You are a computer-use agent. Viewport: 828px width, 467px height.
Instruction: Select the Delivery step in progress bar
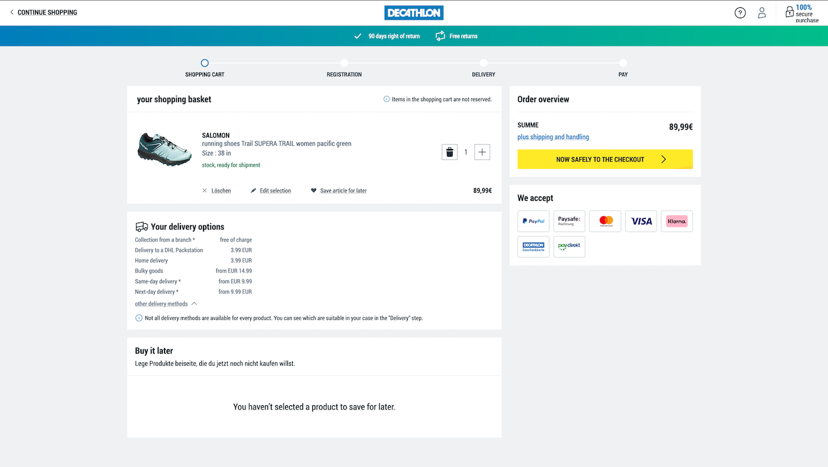tap(484, 63)
